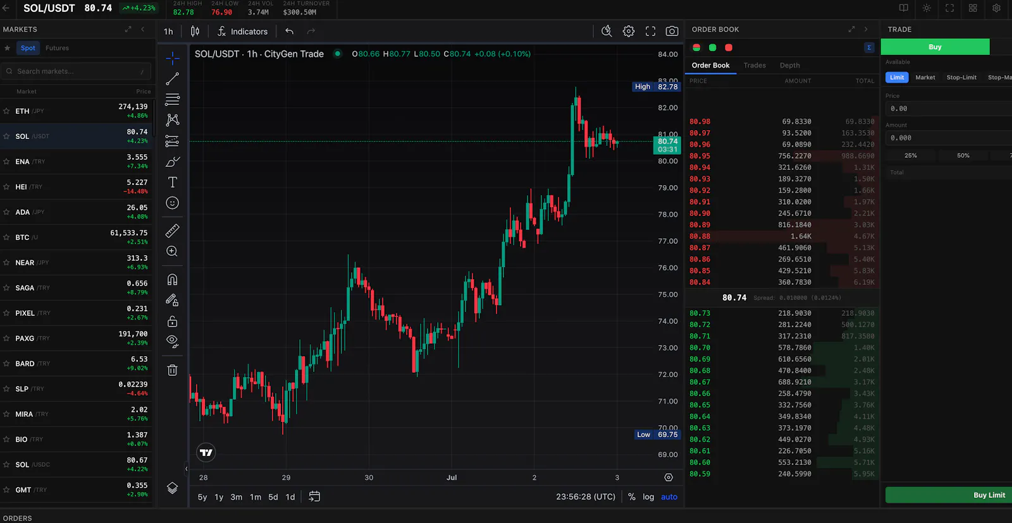
Task: Lock all drawing tools
Action: click(x=173, y=321)
